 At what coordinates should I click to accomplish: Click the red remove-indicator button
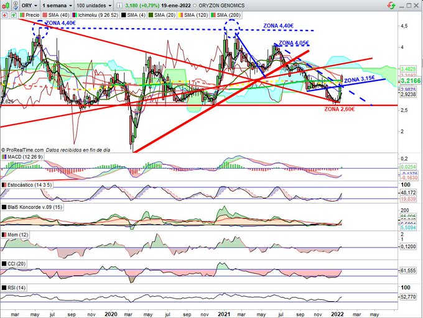[4, 15]
